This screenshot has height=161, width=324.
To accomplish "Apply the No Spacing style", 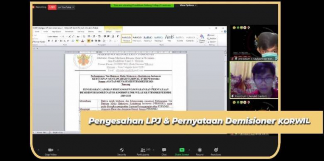I will (137, 39).
